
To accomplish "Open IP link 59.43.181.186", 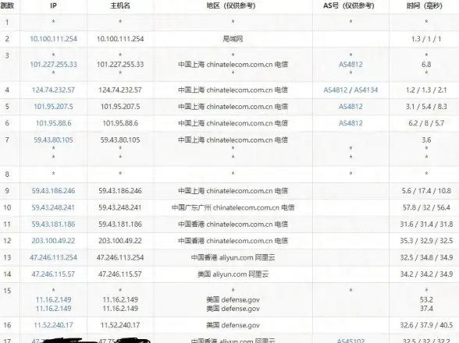I will tap(53, 224).
